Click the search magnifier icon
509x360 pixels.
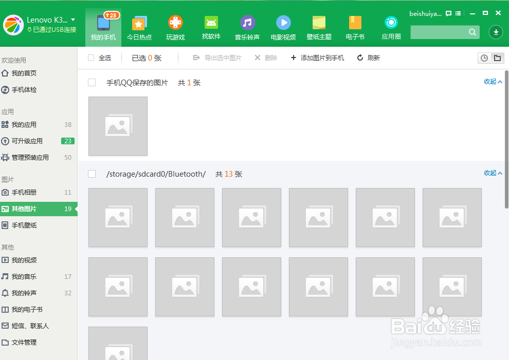click(472, 32)
